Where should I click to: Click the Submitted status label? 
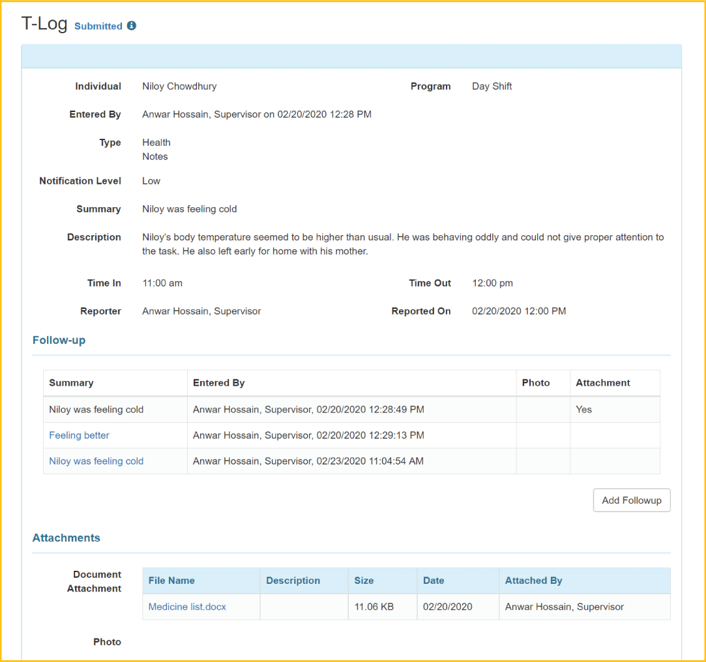(x=98, y=26)
